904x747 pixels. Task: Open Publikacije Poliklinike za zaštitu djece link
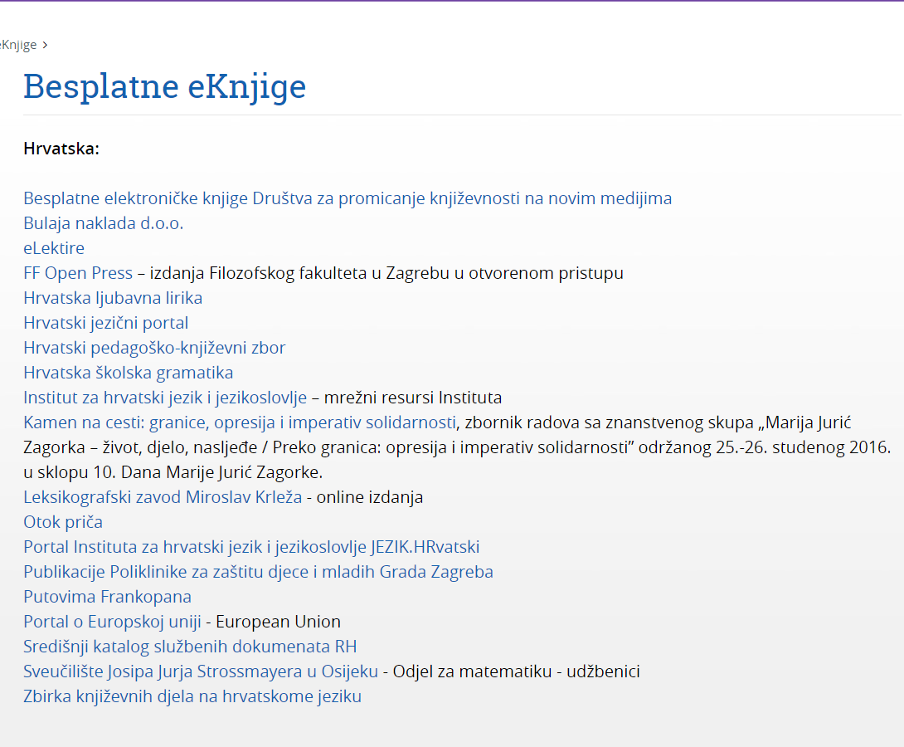(x=258, y=572)
